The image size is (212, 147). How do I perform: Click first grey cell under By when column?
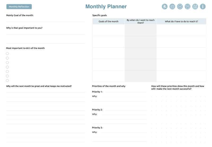pos(140,30)
